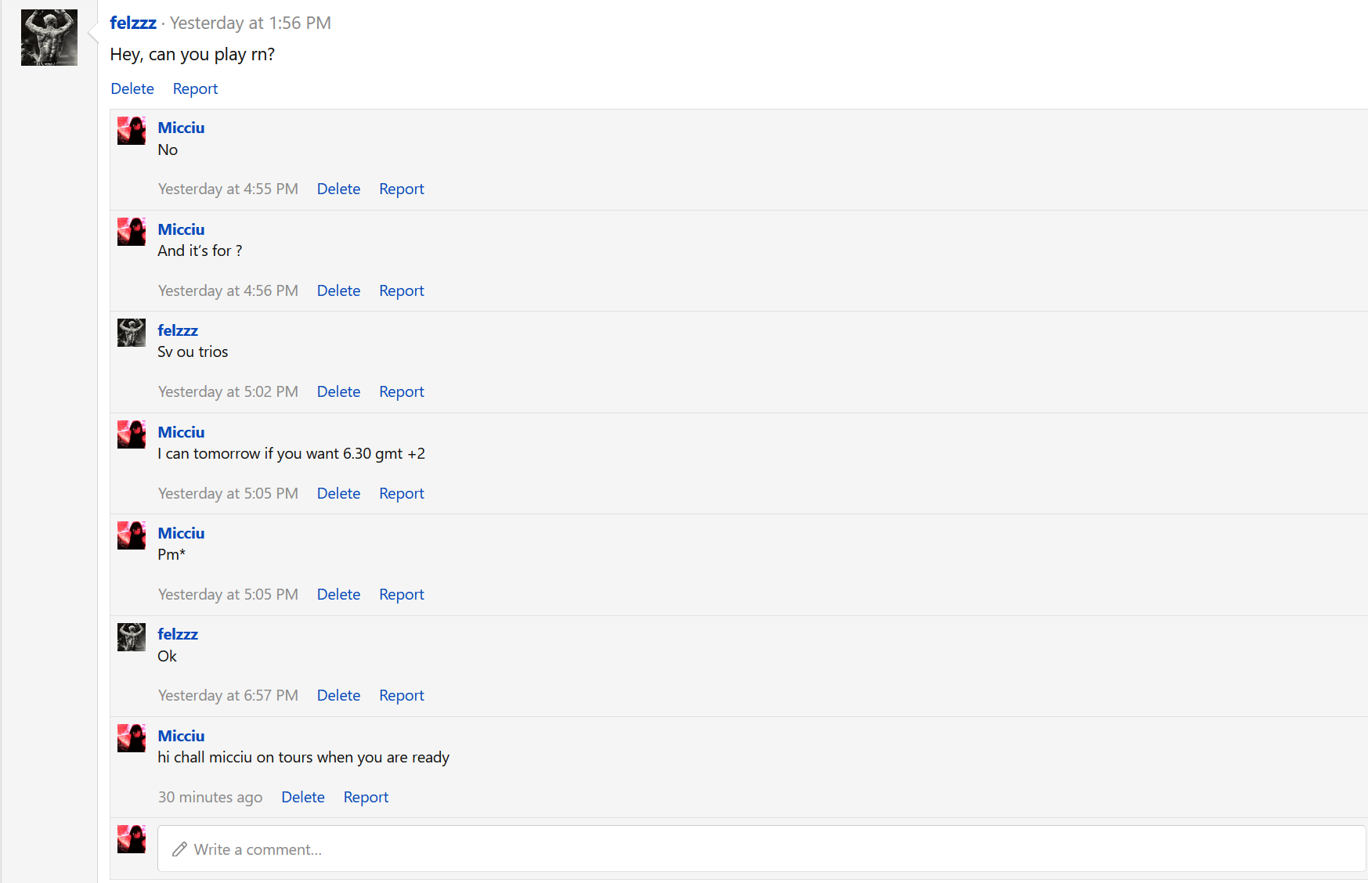Click the Micciu avatar beside the "Pm*" comment
The height and width of the screenshot is (883, 1368).
click(132, 535)
